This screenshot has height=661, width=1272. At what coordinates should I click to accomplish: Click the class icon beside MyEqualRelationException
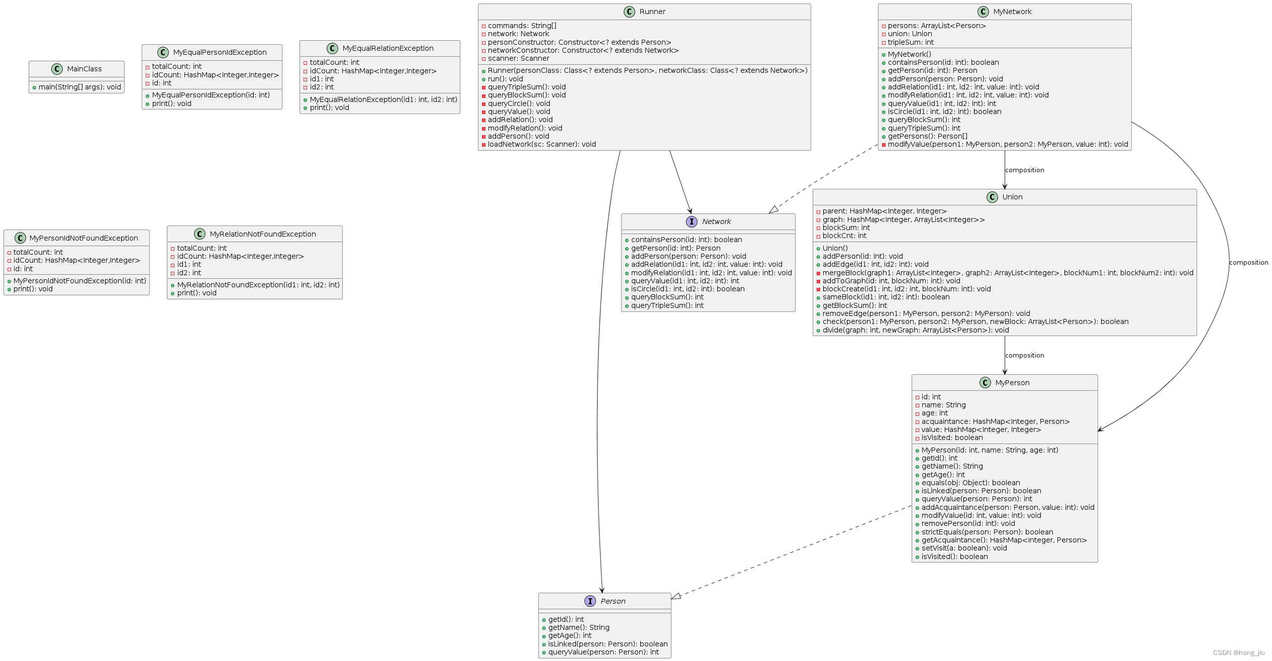coord(332,48)
